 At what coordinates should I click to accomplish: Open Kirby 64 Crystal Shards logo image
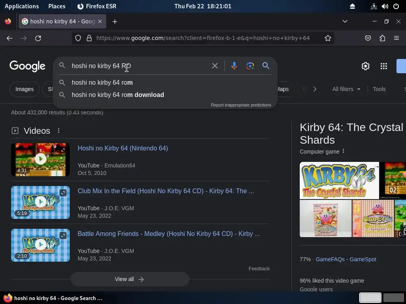click(339, 180)
